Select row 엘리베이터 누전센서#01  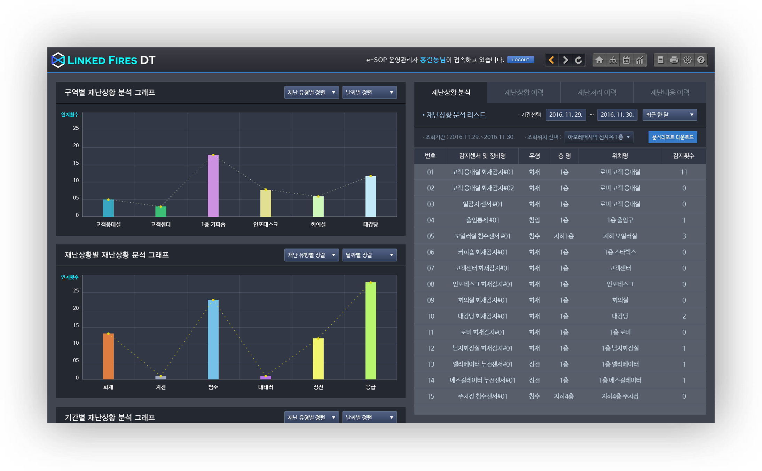tap(560, 364)
